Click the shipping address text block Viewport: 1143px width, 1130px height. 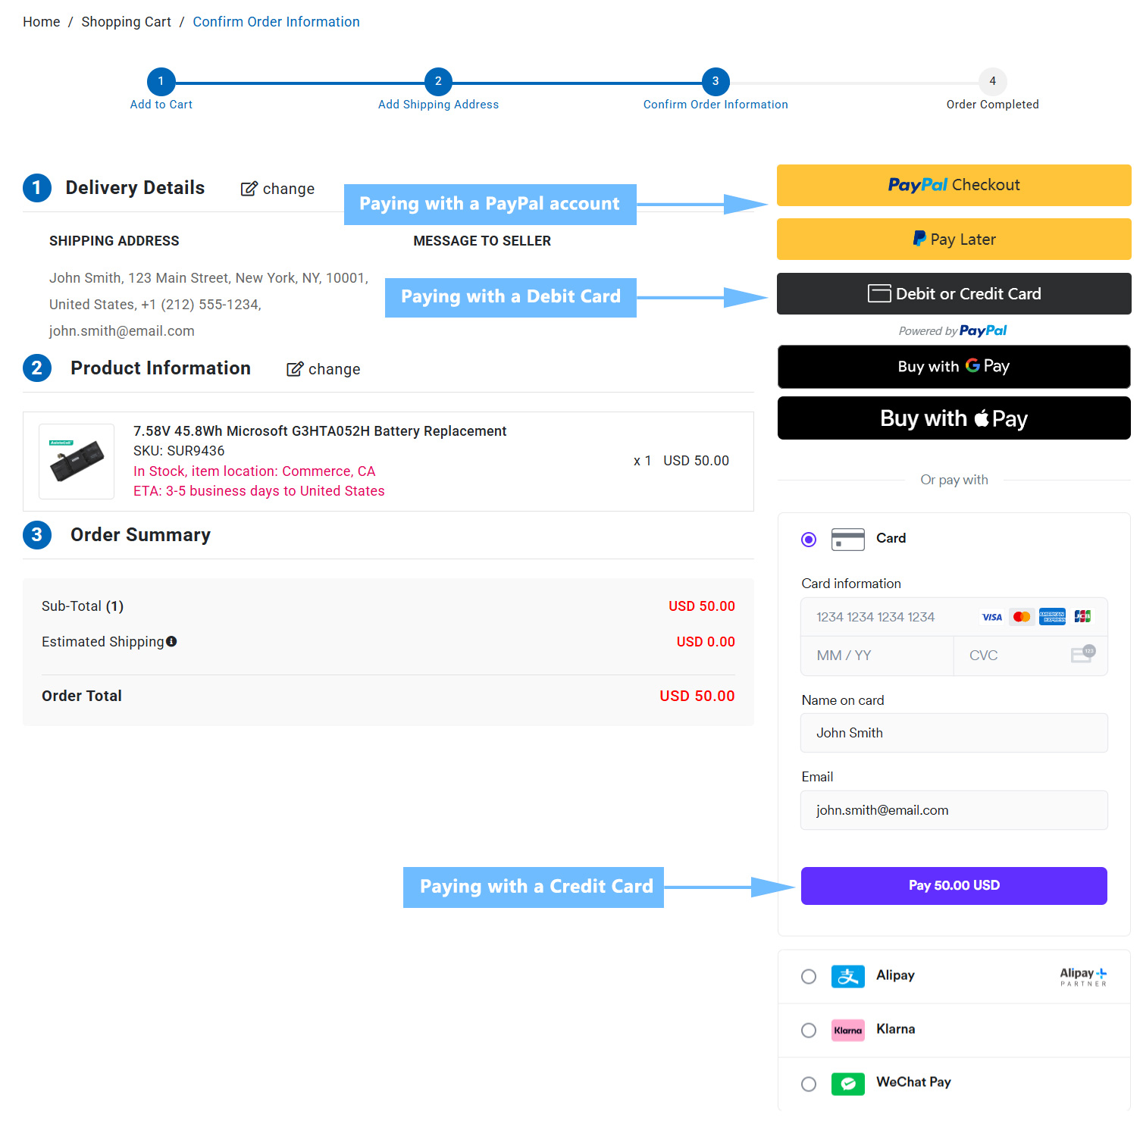pos(208,305)
